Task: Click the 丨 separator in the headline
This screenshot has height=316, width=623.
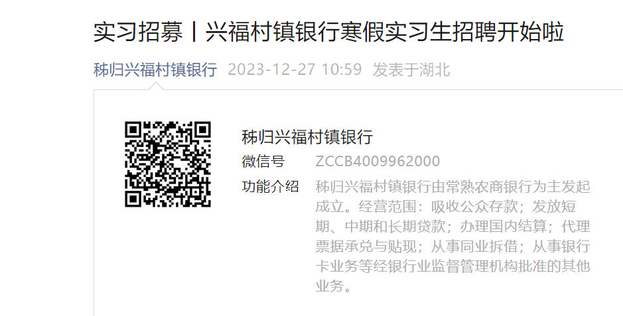Action: click(194, 32)
